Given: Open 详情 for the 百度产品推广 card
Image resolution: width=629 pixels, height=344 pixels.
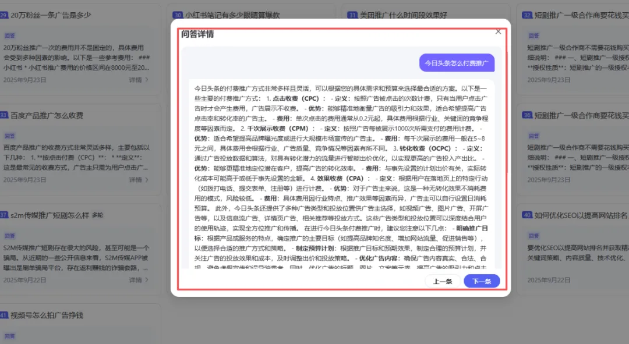Looking at the screenshot, I should tap(139, 180).
